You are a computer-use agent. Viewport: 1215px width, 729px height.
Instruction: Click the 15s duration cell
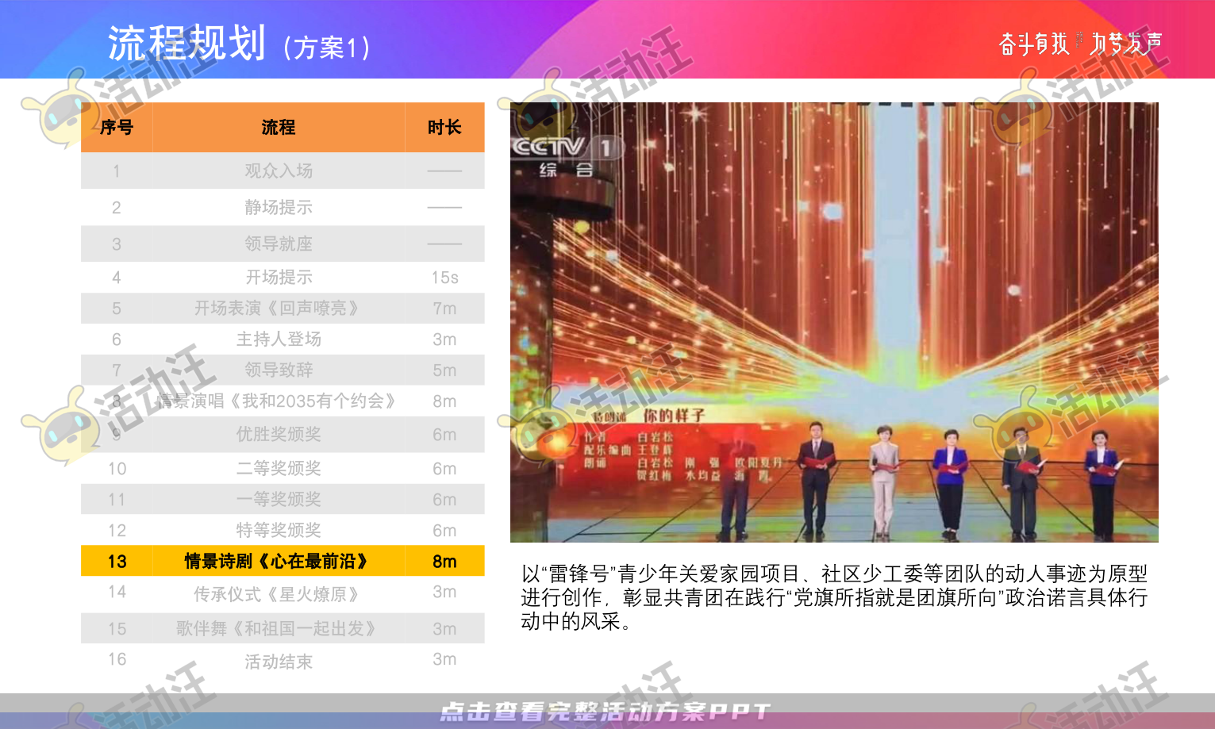tap(444, 277)
